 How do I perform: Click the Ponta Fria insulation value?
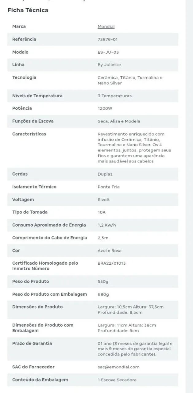tap(109, 187)
